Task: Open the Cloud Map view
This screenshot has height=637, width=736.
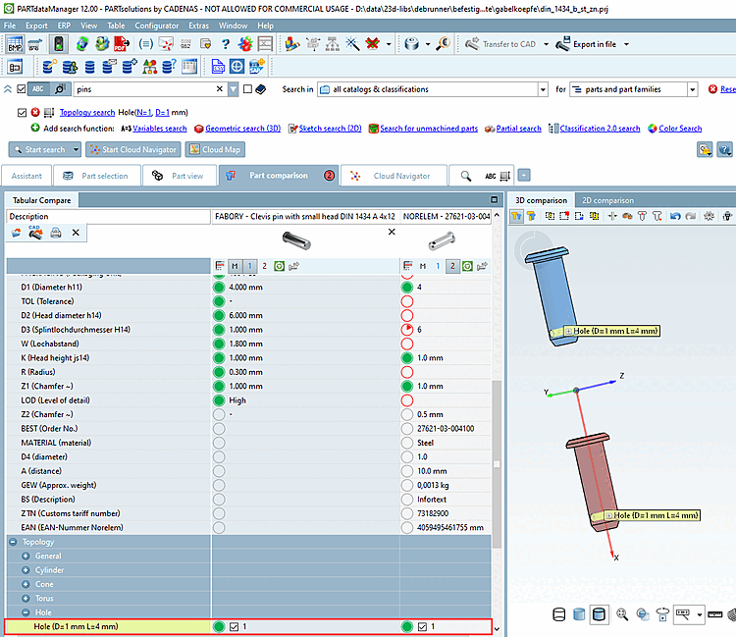Action: tap(214, 150)
